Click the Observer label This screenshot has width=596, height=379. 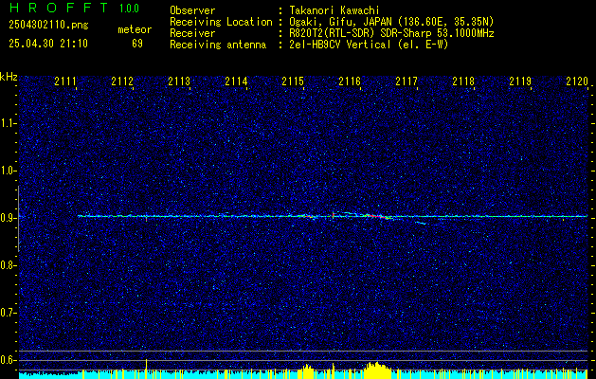192,10
